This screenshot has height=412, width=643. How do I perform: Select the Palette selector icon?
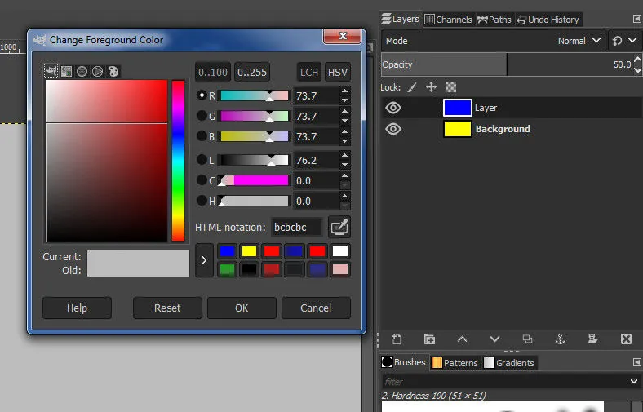[x=113, y=71]
